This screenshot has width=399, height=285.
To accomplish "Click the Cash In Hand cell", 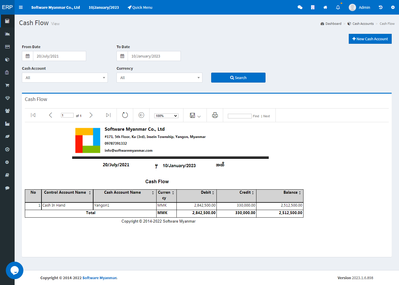I will click(67, 205).
